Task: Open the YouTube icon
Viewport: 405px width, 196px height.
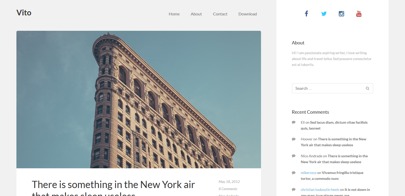Action: [359, 14]
